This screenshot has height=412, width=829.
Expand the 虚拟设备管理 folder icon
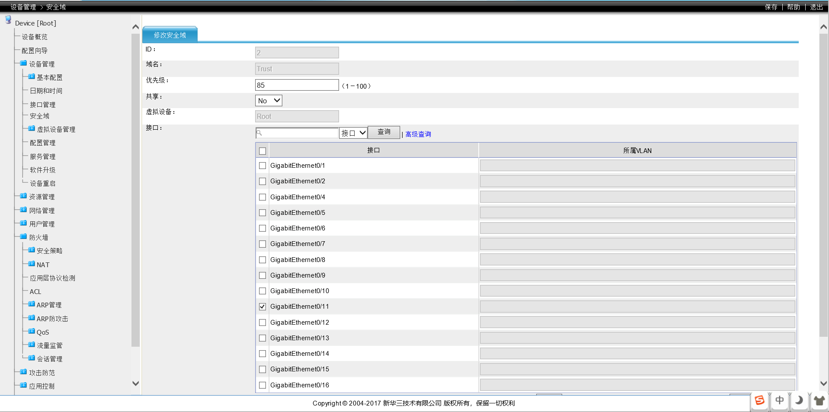coord(32,128)
